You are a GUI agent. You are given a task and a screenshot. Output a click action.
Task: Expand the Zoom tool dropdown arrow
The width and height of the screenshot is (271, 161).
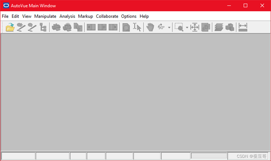[x=187, y=27]
